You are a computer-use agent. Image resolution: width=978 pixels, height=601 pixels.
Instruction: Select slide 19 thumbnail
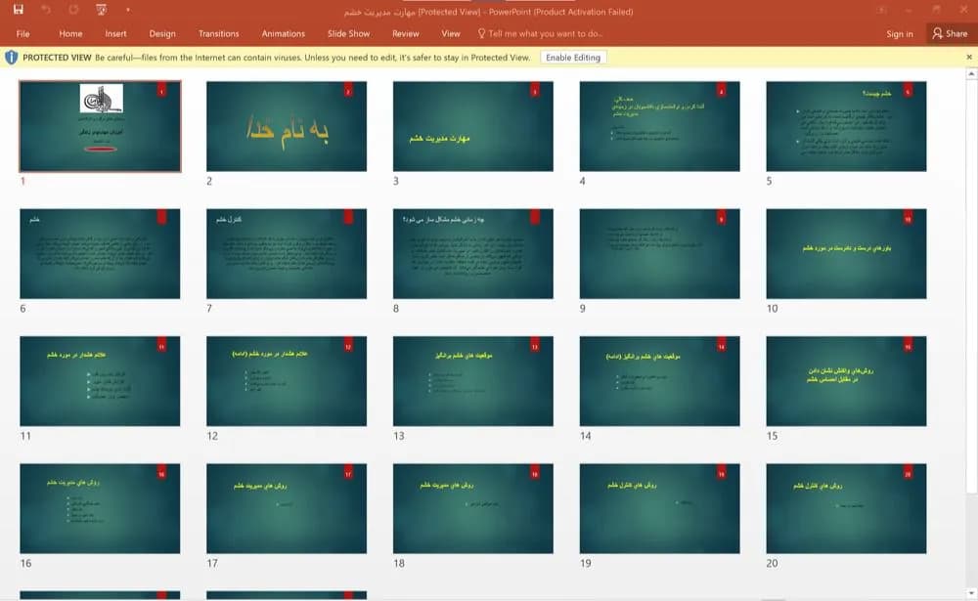659,508
